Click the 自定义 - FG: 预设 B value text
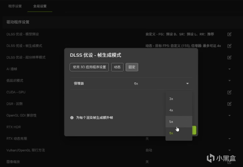 click(x=180, y=34)
